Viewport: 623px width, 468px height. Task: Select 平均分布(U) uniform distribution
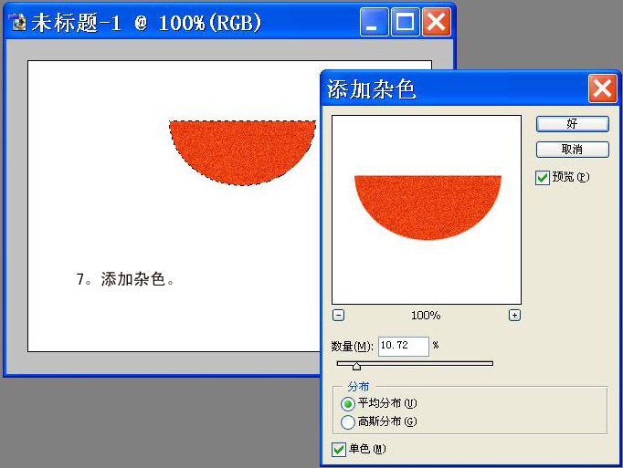pyautogui.click(x=348, y=404)
